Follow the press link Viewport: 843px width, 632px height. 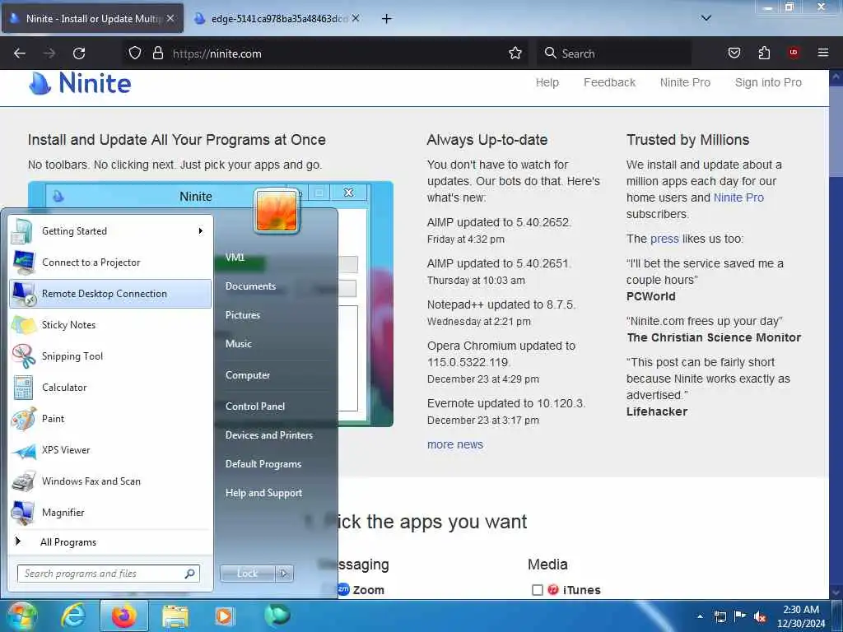664,239
